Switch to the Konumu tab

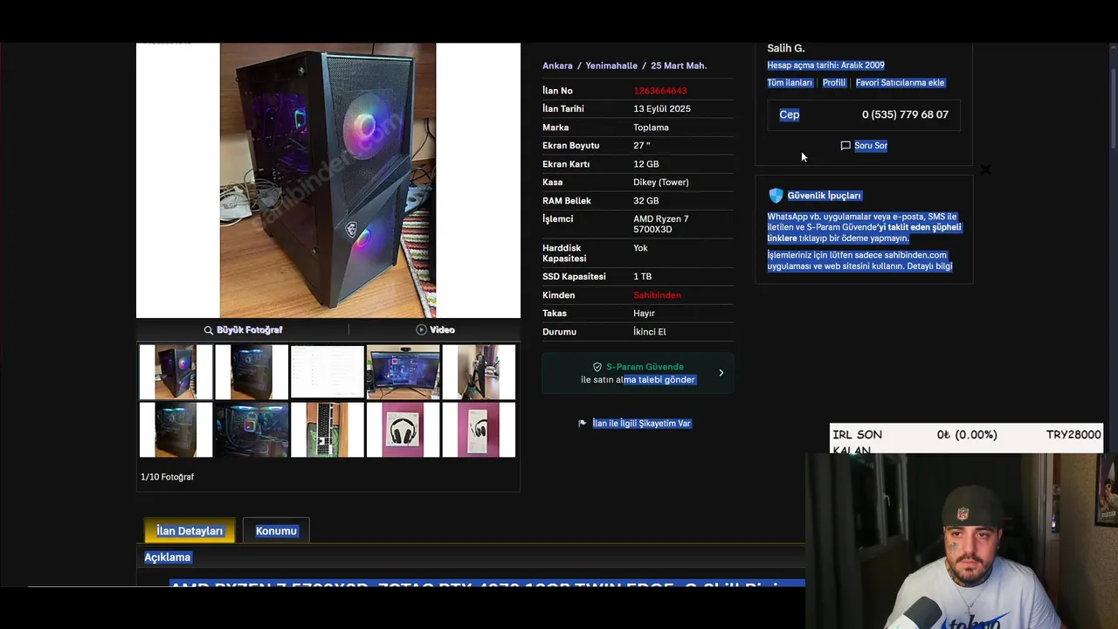[276, 531]
